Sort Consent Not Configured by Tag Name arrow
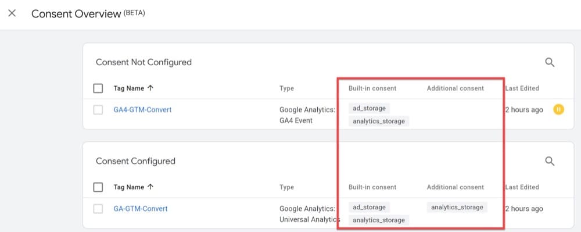This screenshot has width=581, height=232. tap(150, 88)
